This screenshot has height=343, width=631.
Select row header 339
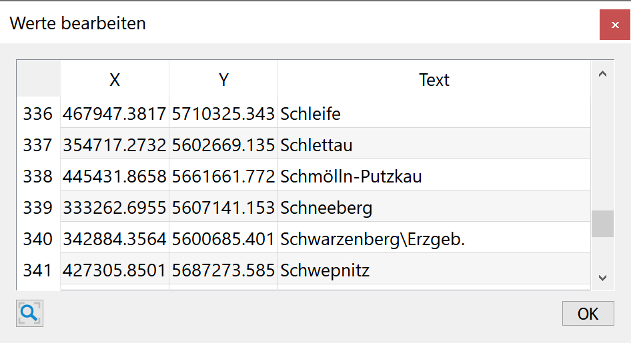click(39, 208)
